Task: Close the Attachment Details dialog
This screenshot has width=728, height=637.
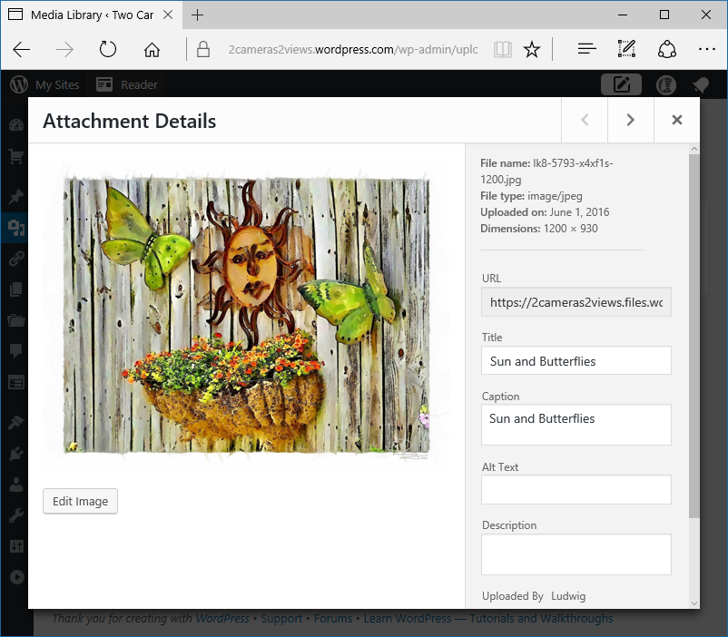Action: click(676, 120)
